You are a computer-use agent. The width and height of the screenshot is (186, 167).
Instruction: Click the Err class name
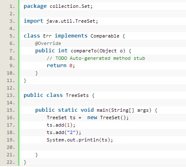point(47,36)
